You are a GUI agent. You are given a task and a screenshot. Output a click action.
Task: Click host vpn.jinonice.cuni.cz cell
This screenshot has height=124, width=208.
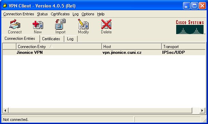pos(122,52)
